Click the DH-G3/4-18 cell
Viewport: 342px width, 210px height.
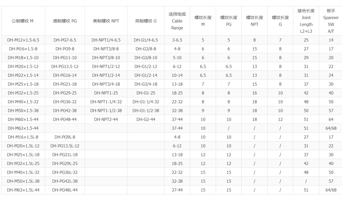[146, 84]
